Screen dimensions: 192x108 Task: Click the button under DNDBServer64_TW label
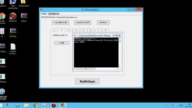(x=62, y=43)
